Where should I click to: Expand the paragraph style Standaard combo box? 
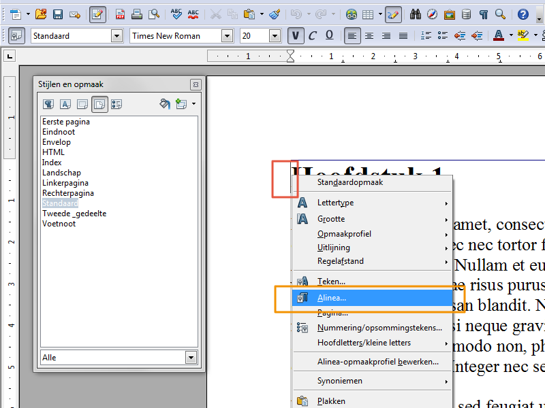pos(116,36)
